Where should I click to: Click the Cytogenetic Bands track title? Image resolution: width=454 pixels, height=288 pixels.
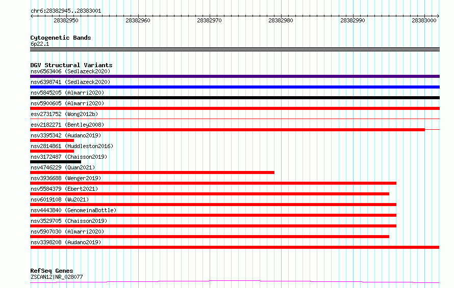(x=61, y=38)
